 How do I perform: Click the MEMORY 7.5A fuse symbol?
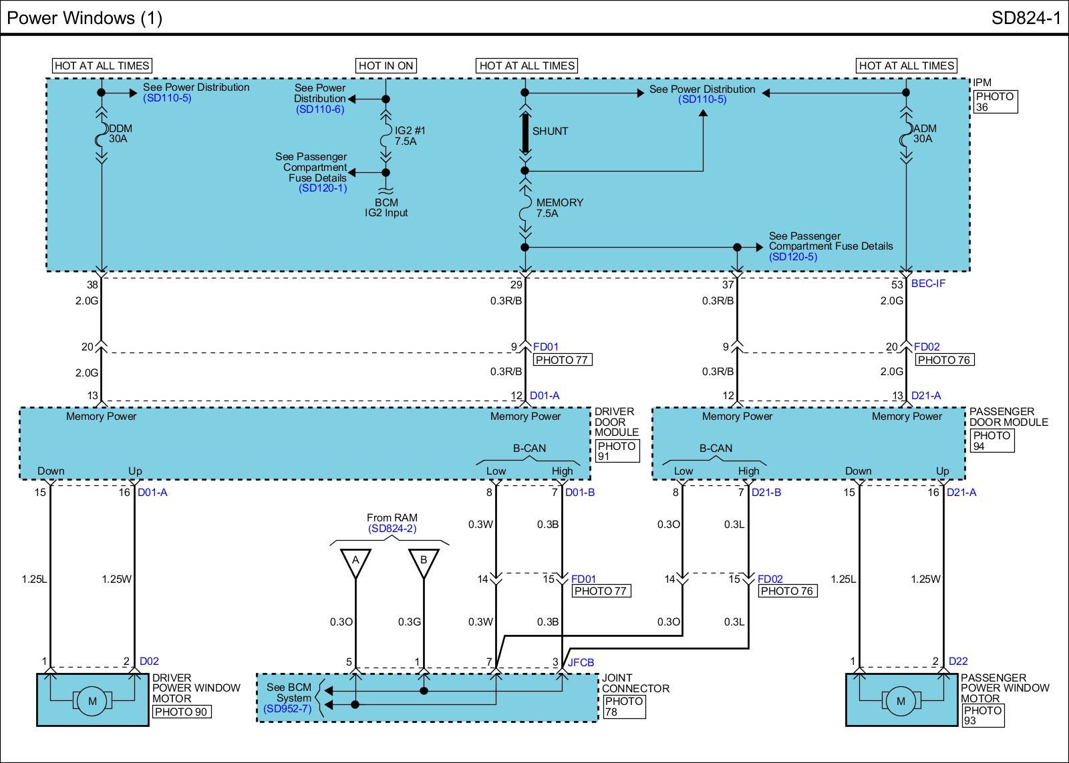525,209
